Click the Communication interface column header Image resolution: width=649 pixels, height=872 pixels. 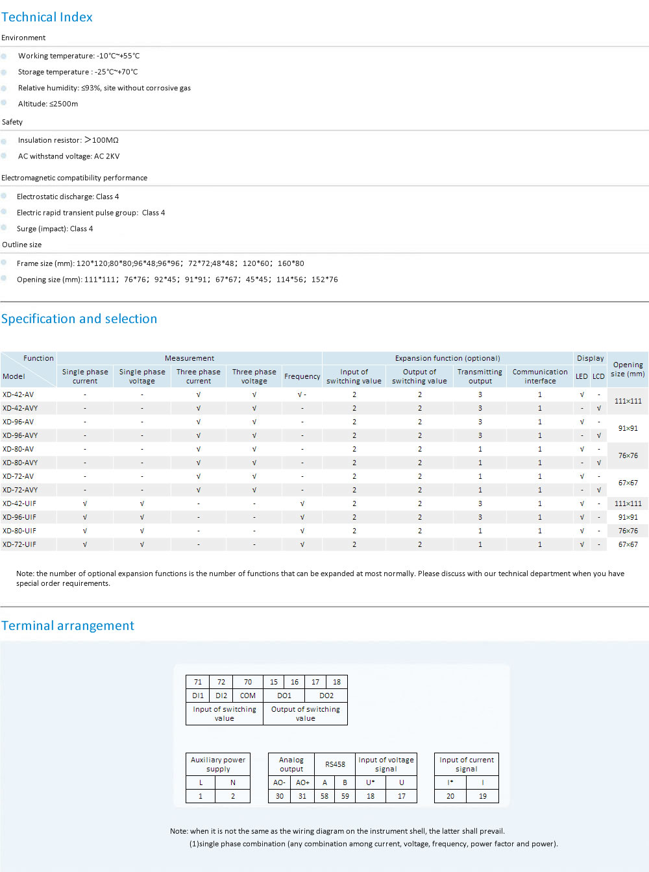point(540,376)
